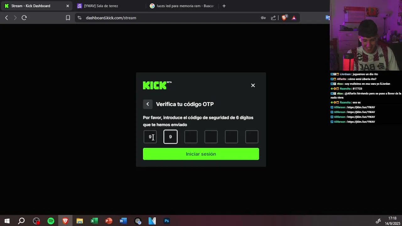Open Word from the taskbar
The height and width of the screenshot is (226, 402).
coord(123,221)
